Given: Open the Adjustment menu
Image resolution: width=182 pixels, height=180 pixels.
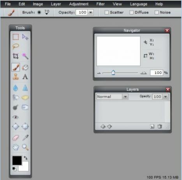Looking at the screenshot, I should [x=79, y=4].
